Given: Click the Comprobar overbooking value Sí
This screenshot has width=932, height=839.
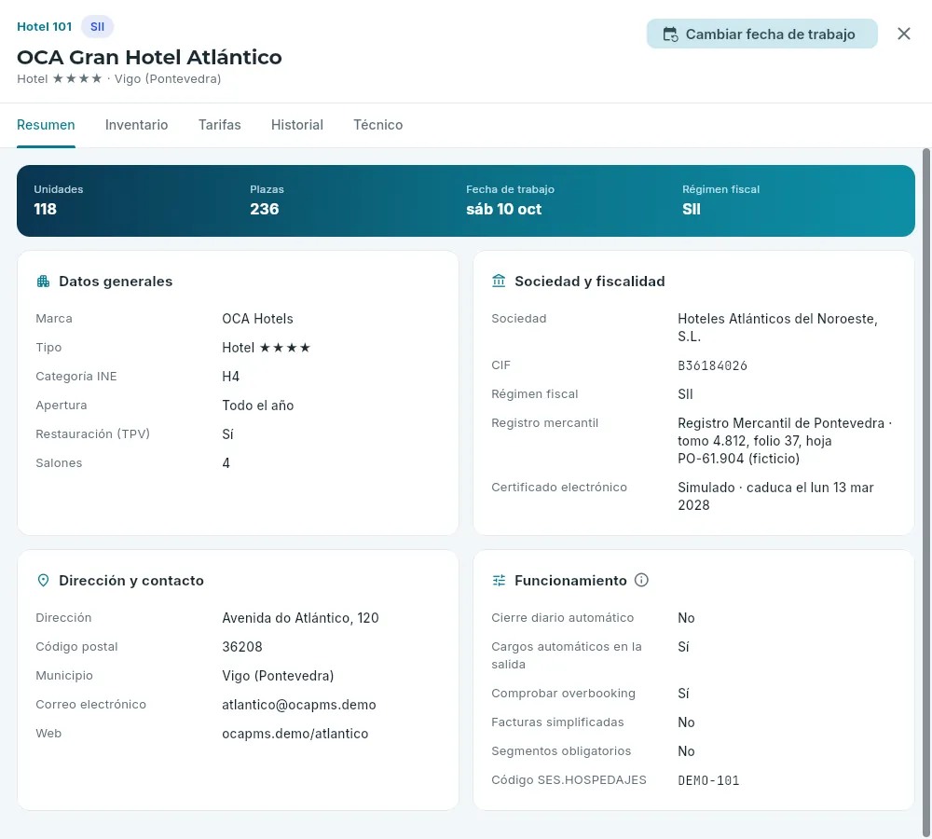Looking at the screenshot, I should pyautogui.click(x=683, y=694).
